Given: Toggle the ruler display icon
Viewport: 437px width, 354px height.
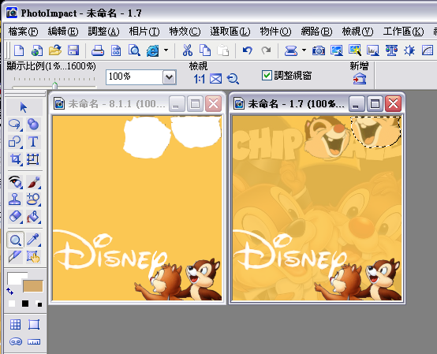Looking at the screenshot, I should coord(34,341).
